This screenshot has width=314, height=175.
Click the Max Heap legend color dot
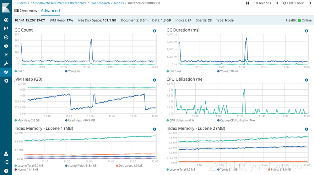(x=16, y=120)
